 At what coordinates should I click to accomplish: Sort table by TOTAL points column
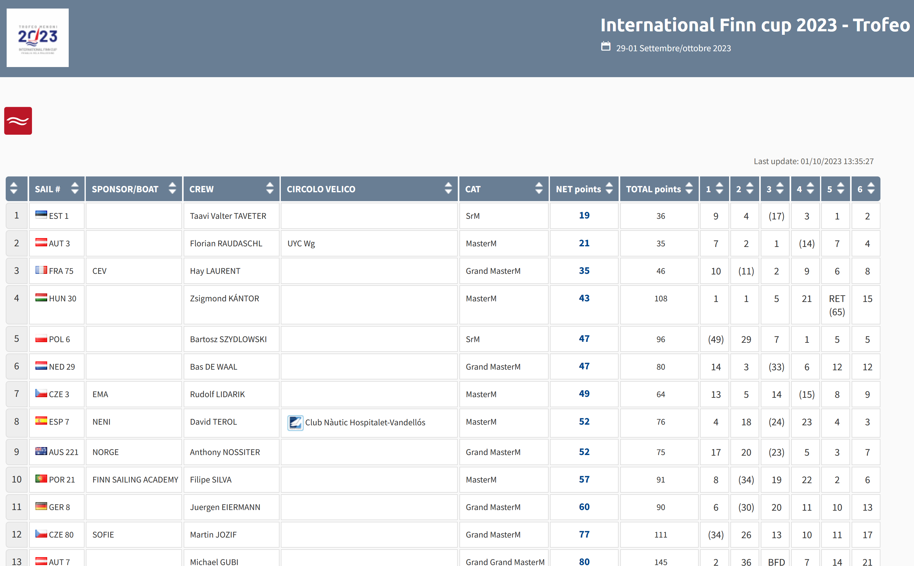[689, 188]
